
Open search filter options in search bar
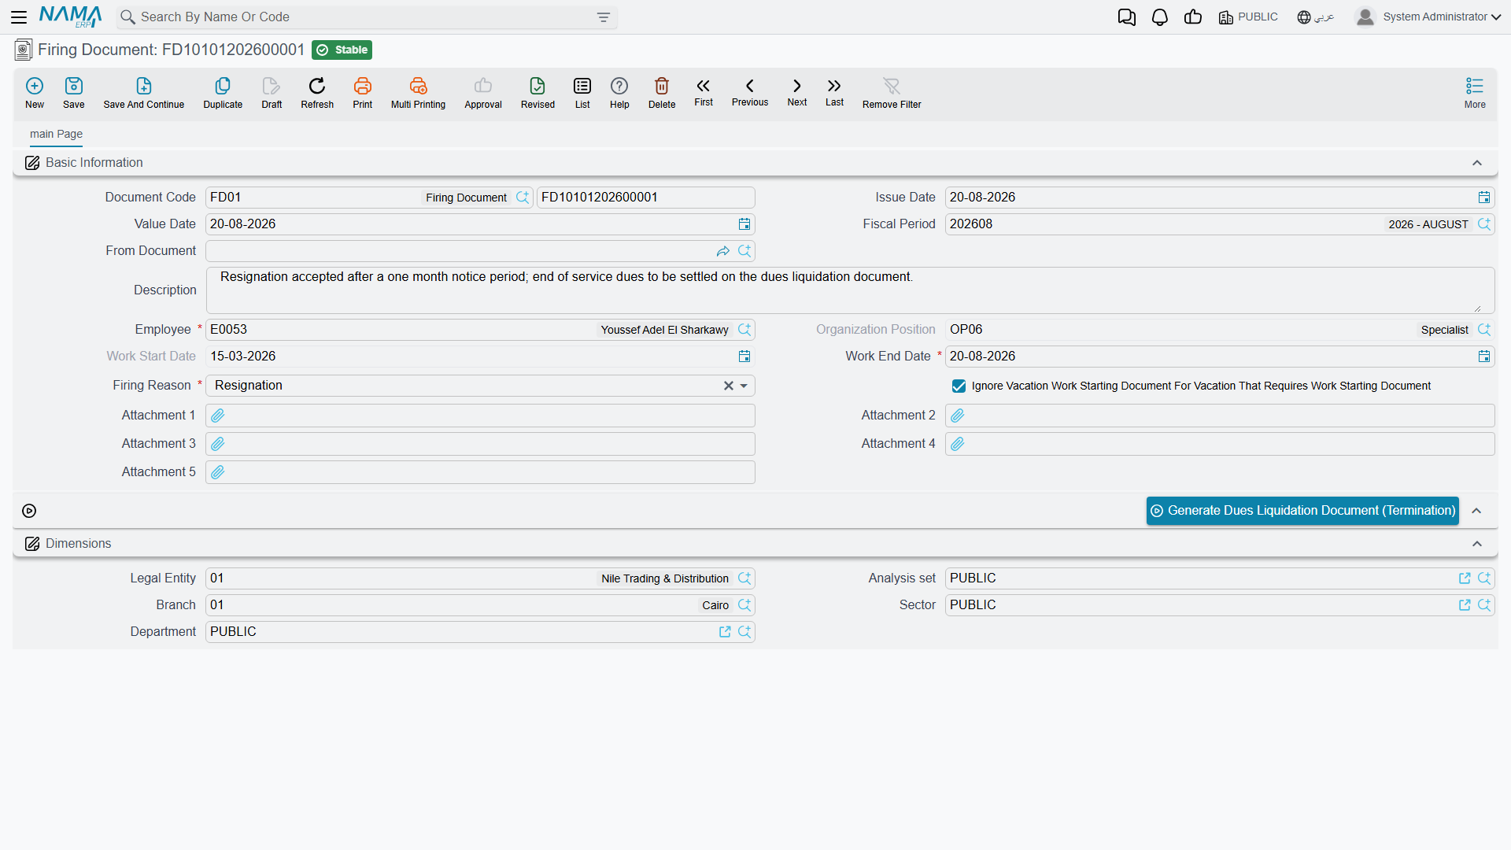[x=604, y=17]
